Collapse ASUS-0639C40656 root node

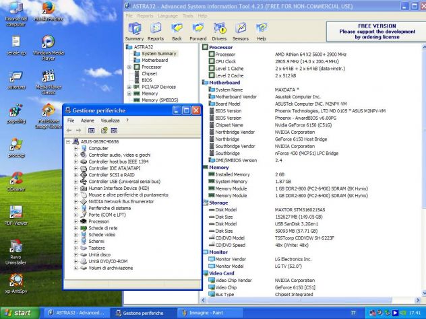[x=68, y=141]
